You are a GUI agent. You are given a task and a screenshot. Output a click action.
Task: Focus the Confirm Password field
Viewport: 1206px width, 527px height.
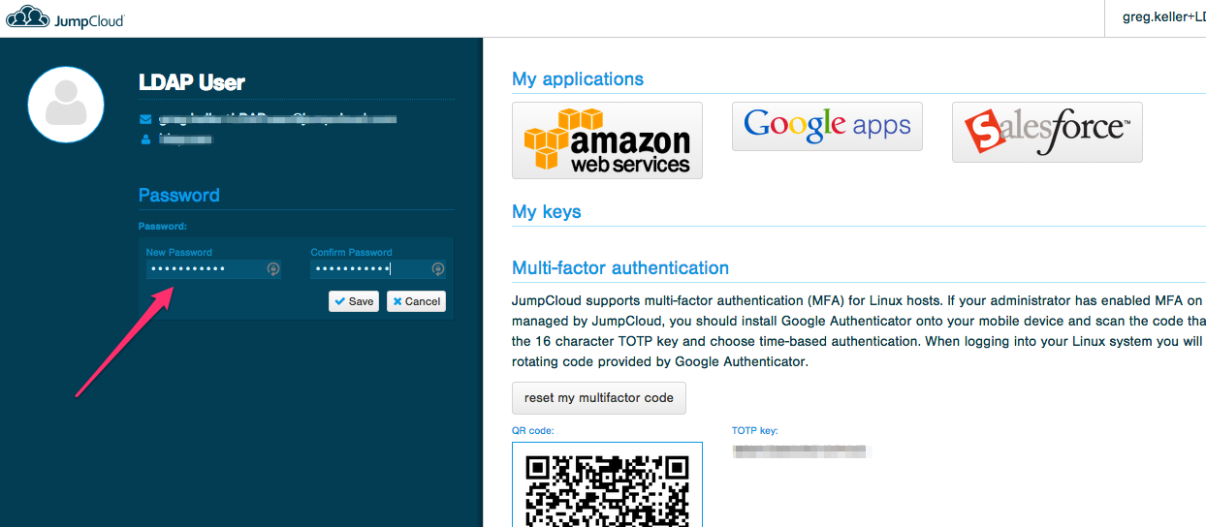[x=378, y=269]
